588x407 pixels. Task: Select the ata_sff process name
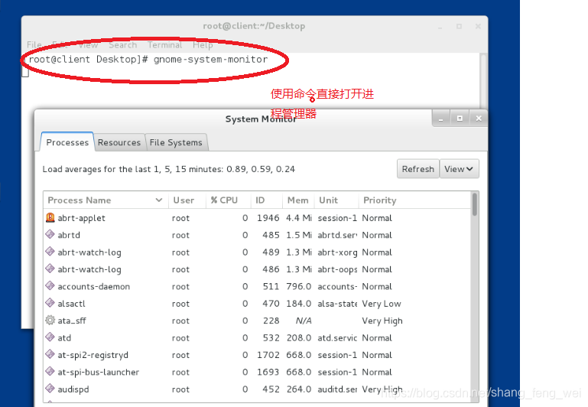click(x=72, y=321)
